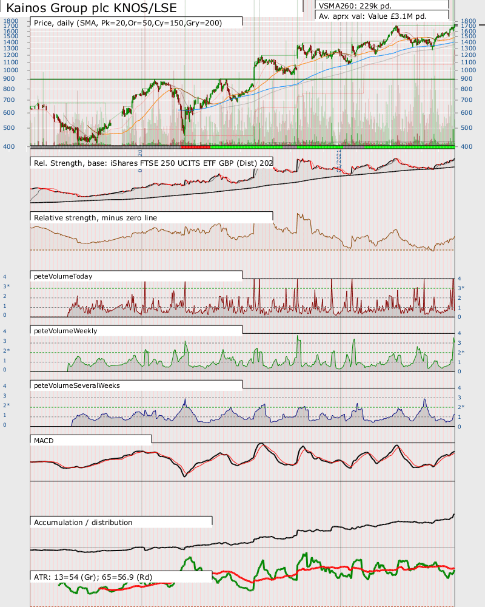Image resolution: width=485 pixels, height=607 pixels.
Task: Select 500 on the right price axis
Action: pos(466,127)
